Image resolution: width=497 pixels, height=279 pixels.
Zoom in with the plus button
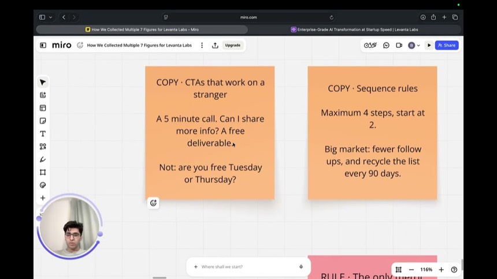[441, 270]
